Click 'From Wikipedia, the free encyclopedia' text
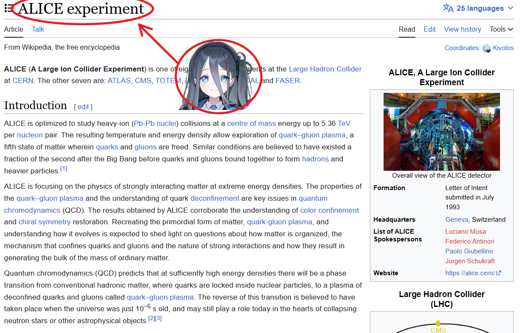 [x=62, y=48]
